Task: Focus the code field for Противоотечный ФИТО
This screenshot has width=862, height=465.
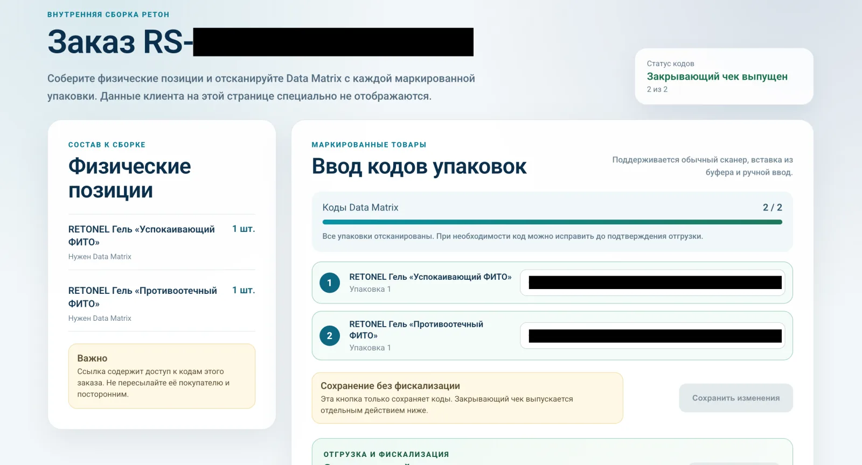Action: pyautogui.click(x=652, y=336)
